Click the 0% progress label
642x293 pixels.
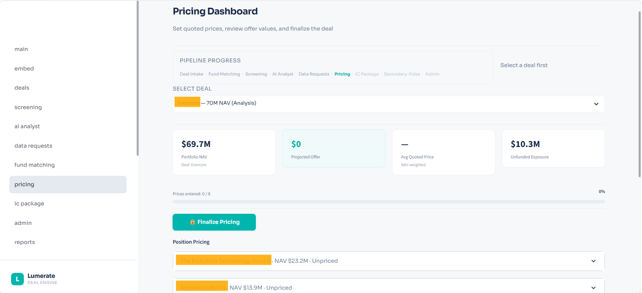602,192
